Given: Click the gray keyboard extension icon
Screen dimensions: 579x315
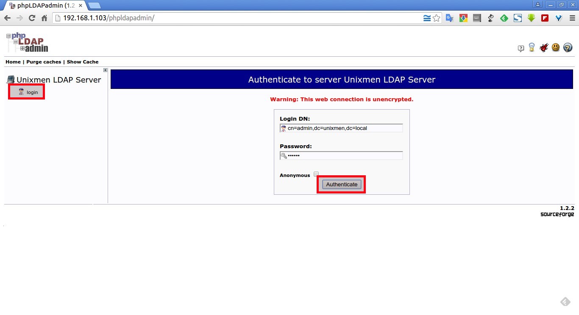Looking at the screenshot, I should (x=477, y=18).
